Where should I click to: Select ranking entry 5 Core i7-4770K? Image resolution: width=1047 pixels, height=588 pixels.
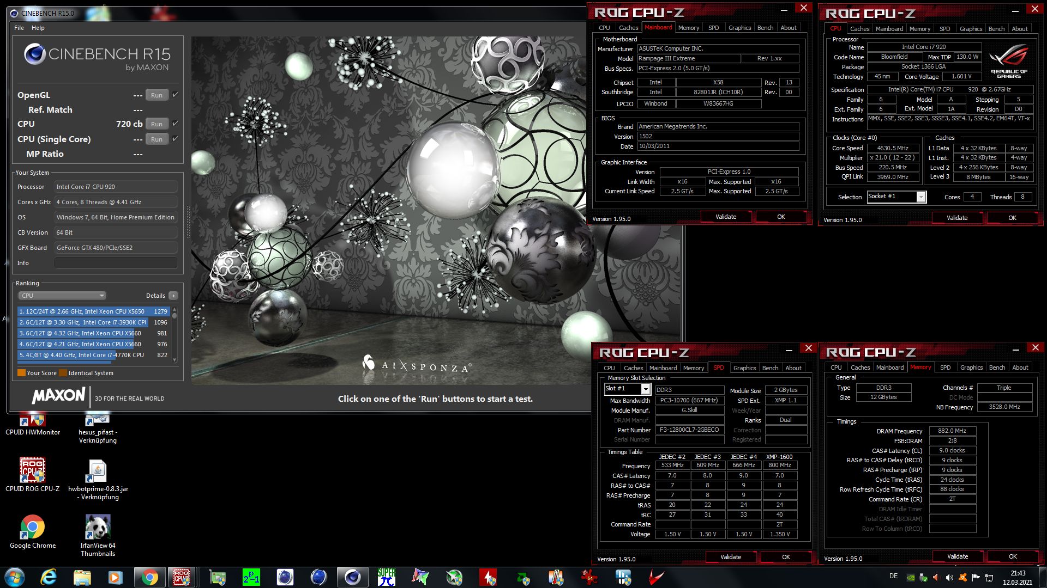(93, 355)
